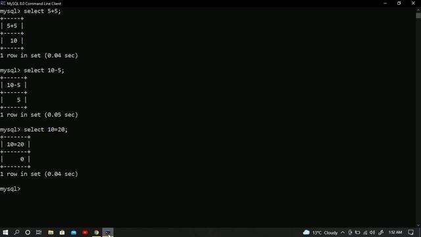Open Cortana circle icon

coord(28,232)
